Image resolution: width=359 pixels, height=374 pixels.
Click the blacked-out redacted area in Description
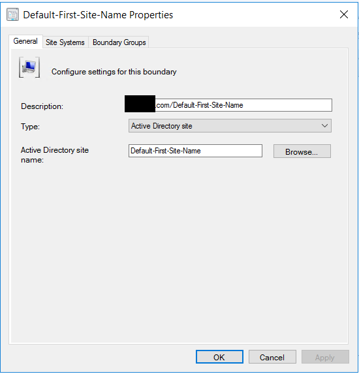click(x=140, y=104)
